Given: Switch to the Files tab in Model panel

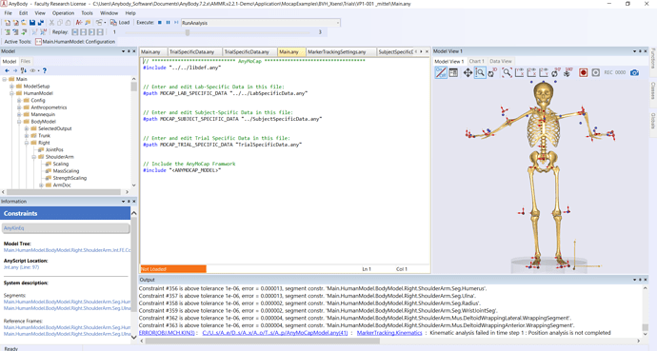Looking at the screenshot, I should [x=26, y=61].
